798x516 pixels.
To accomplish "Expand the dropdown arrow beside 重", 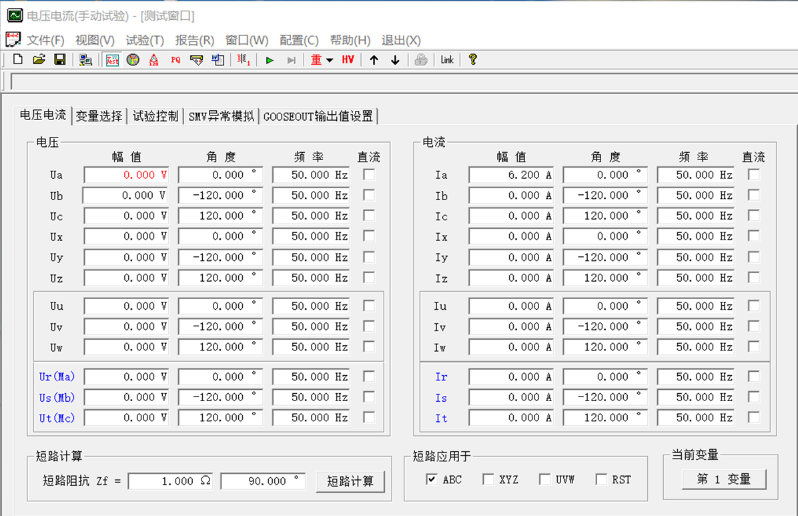I will point(330,60).
